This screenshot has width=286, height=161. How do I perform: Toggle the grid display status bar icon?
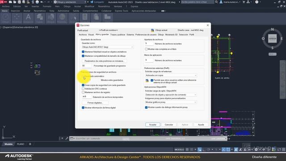click(x=187, y=149)
